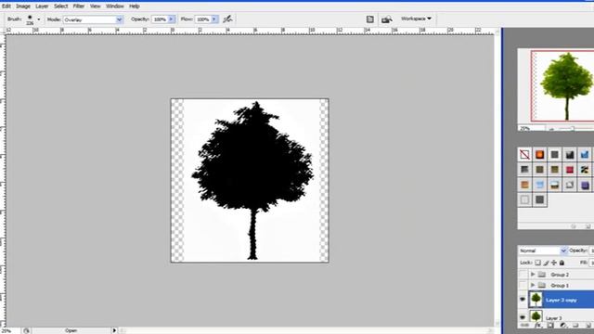Toggle the Brushes palette icon
This screenshot has height=334, width=594.
click(370, 19)
